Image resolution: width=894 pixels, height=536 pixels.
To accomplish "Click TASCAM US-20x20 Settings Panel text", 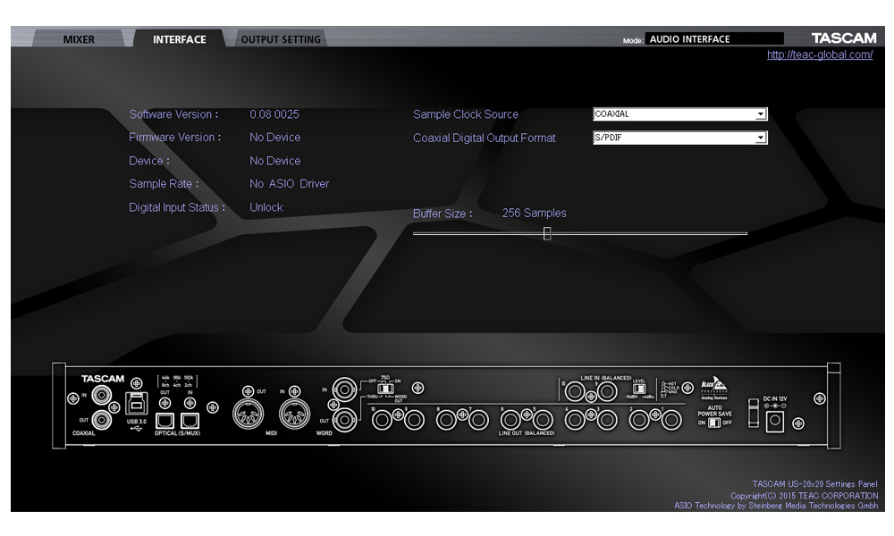I will point(814,483).
